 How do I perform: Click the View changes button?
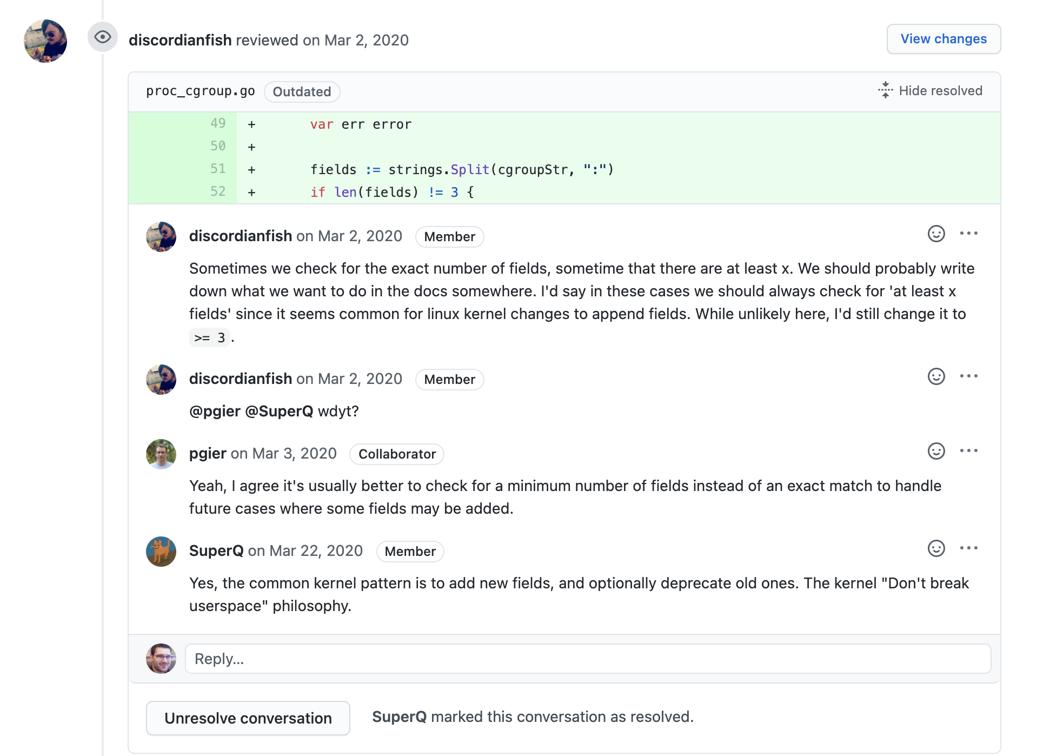point(943,39)
